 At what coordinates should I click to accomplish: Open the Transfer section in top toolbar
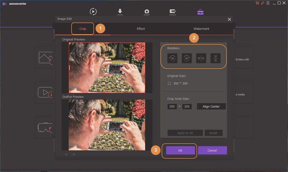[x=173, y=11]
